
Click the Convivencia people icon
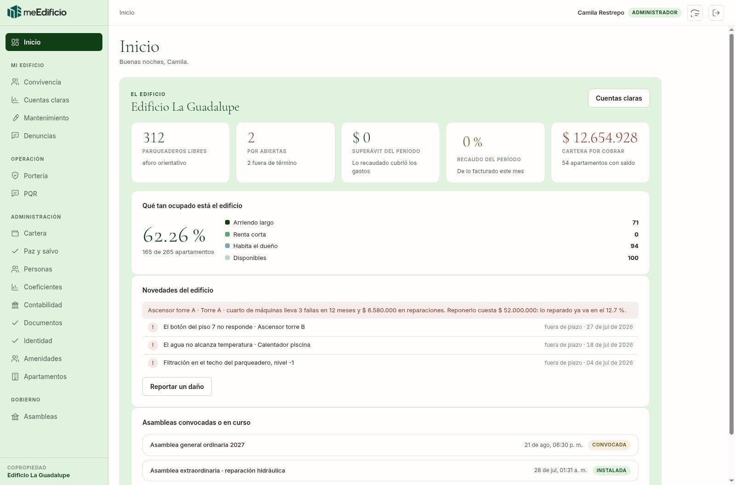(15, 82)
